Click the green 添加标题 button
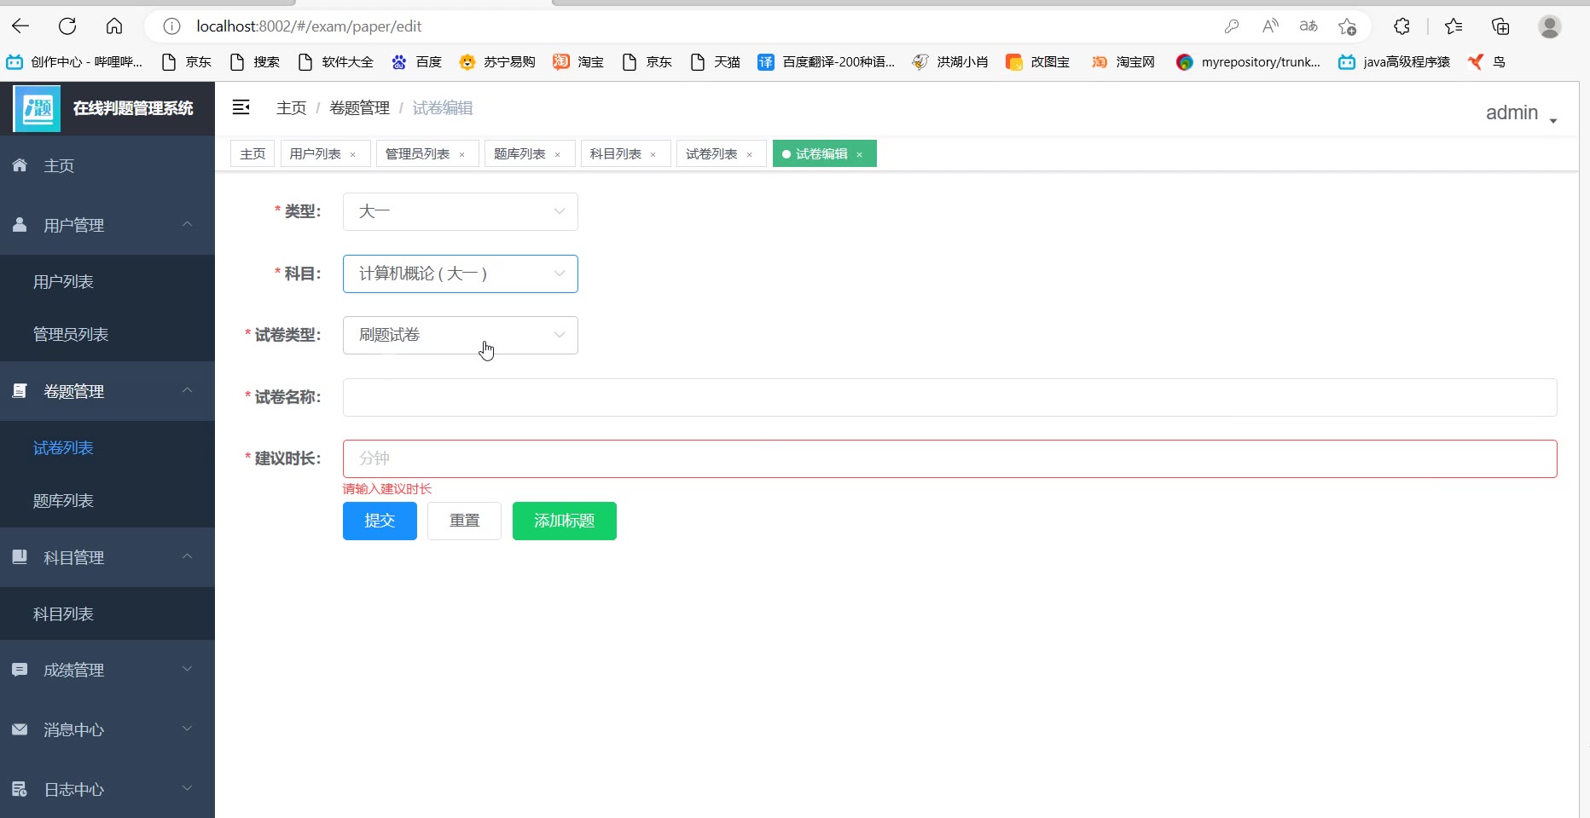Screen dimensions: 1590x818 click(565, 521)
